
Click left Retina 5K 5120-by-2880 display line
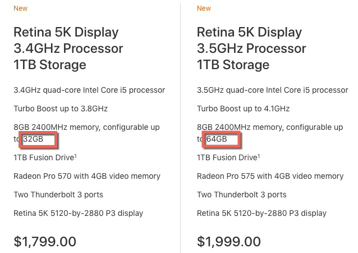[x=79, y=213]
